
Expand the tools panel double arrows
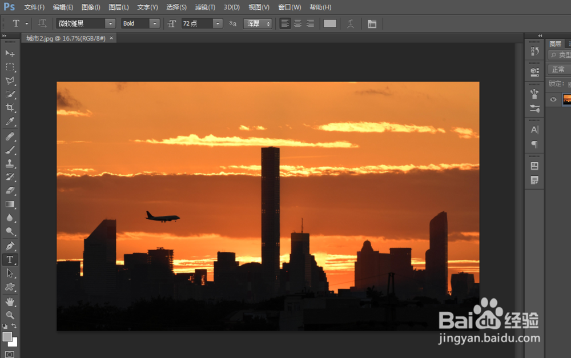5,36
